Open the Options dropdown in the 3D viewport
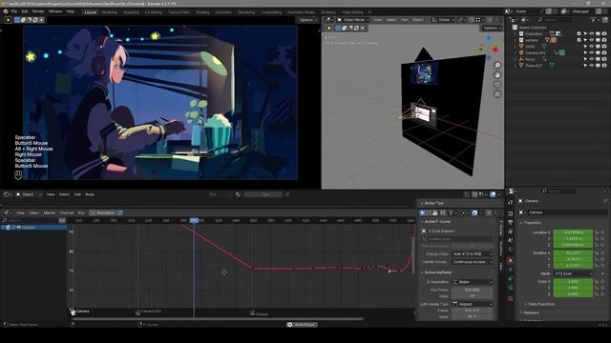 [492, 28]
